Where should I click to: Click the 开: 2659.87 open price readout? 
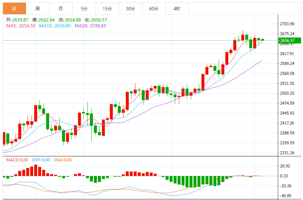pos(17,20)
